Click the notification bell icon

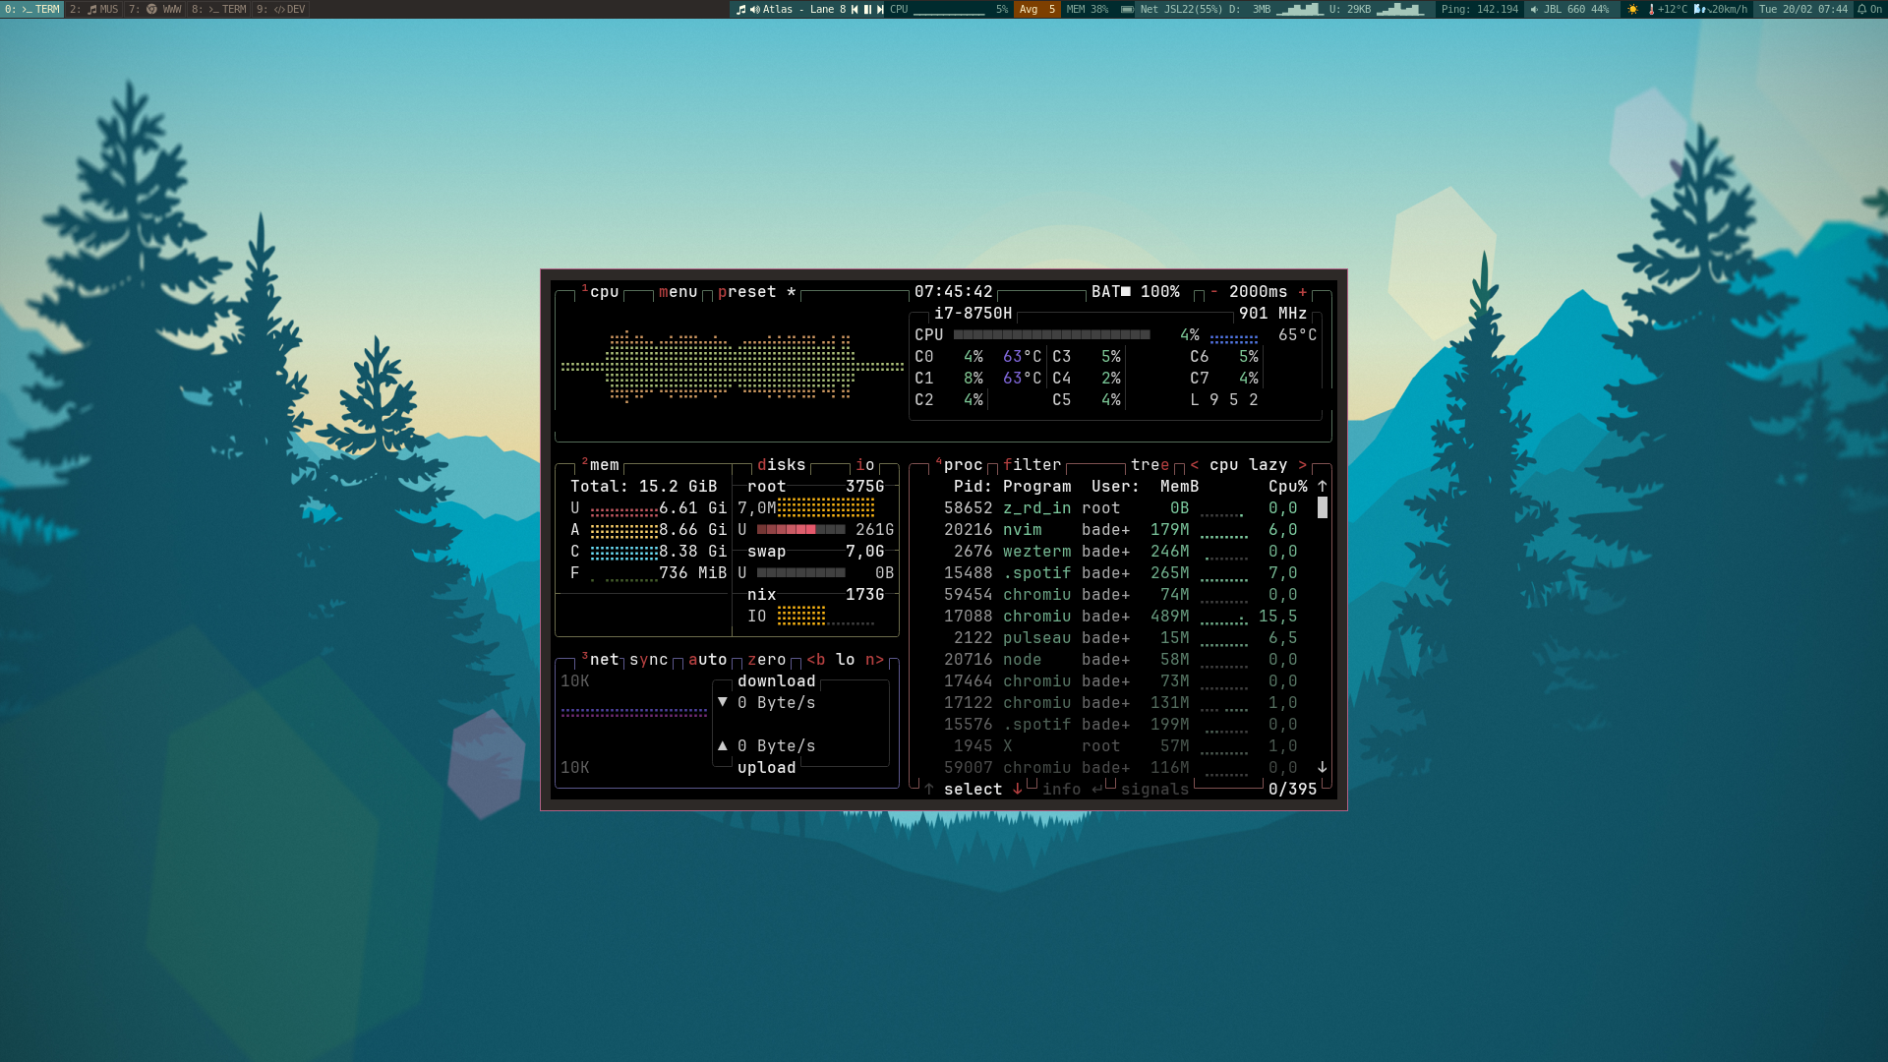[x=1861, y=9]
